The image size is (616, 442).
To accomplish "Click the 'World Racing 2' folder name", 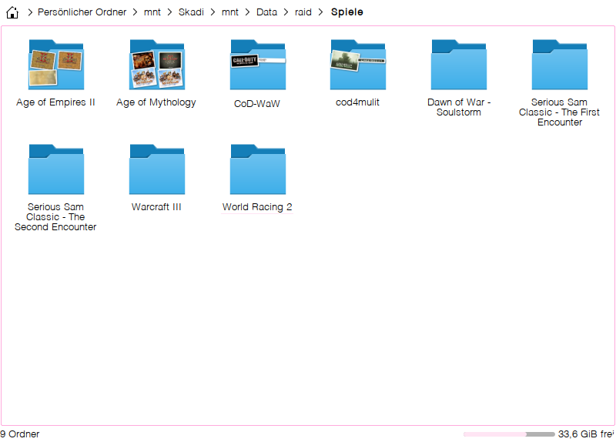I will pos(257,207).
